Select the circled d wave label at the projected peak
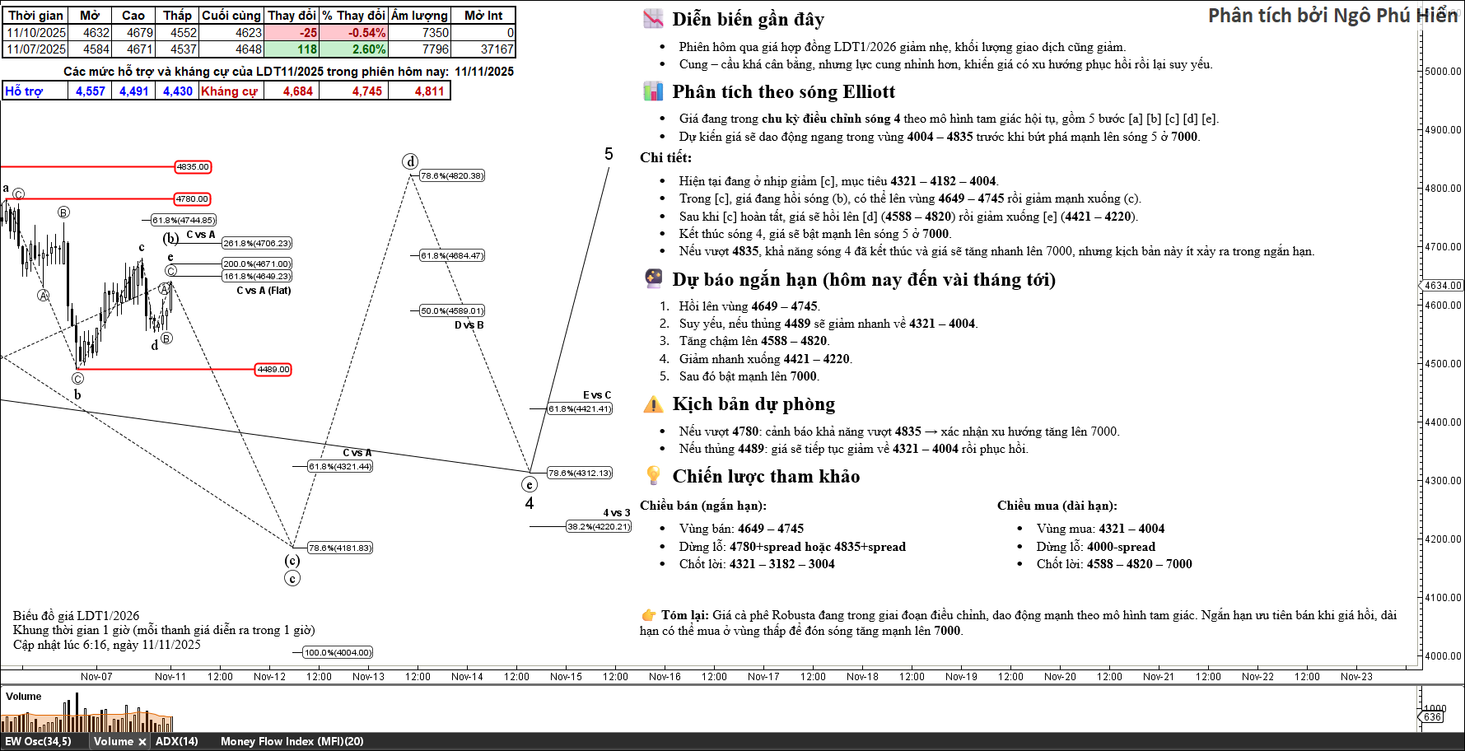Image resolution: width=1465 pixels, height=751 pixels. pos(410,161)
